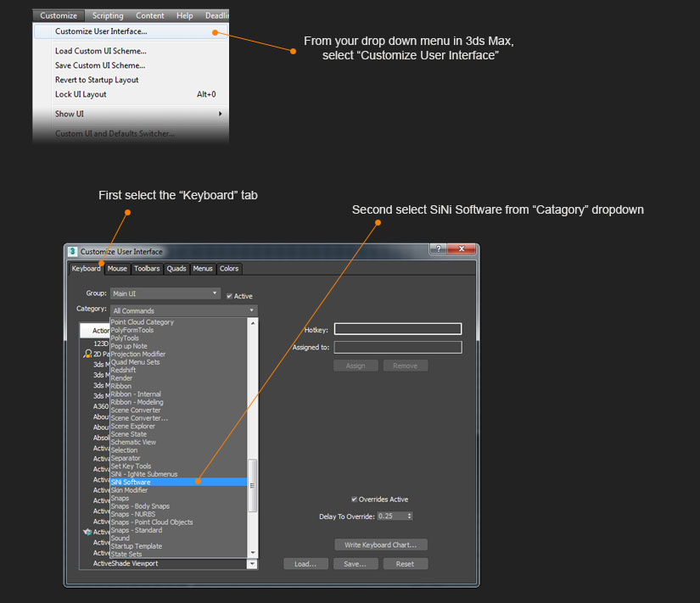Image resolution: width=700 pixels, height=603 pixels.
Task: Open the Scripting menu
Action: [108, 15]
